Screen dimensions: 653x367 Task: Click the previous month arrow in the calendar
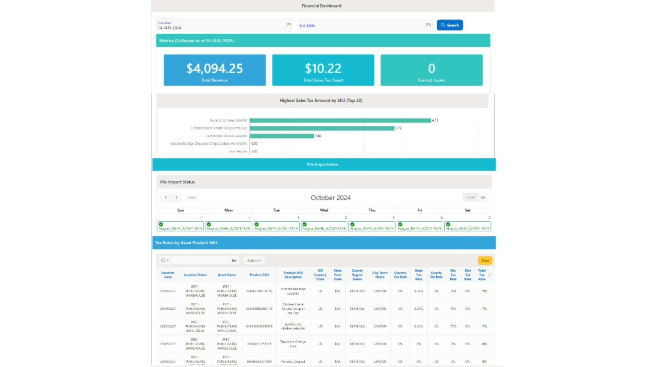(x=166, y=197)
